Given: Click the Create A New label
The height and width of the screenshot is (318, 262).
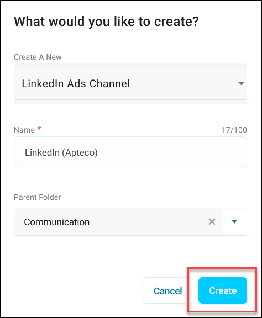Looking at the screenshot, I should (x=38, y=57).
